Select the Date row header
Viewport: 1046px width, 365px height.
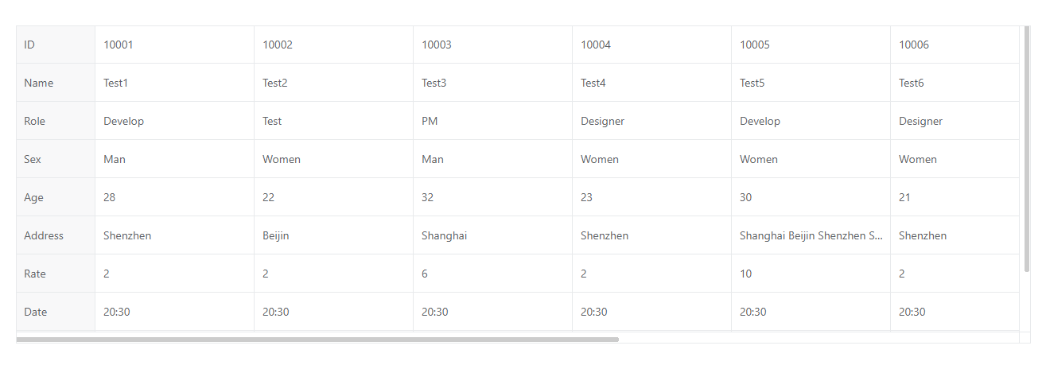55,312
